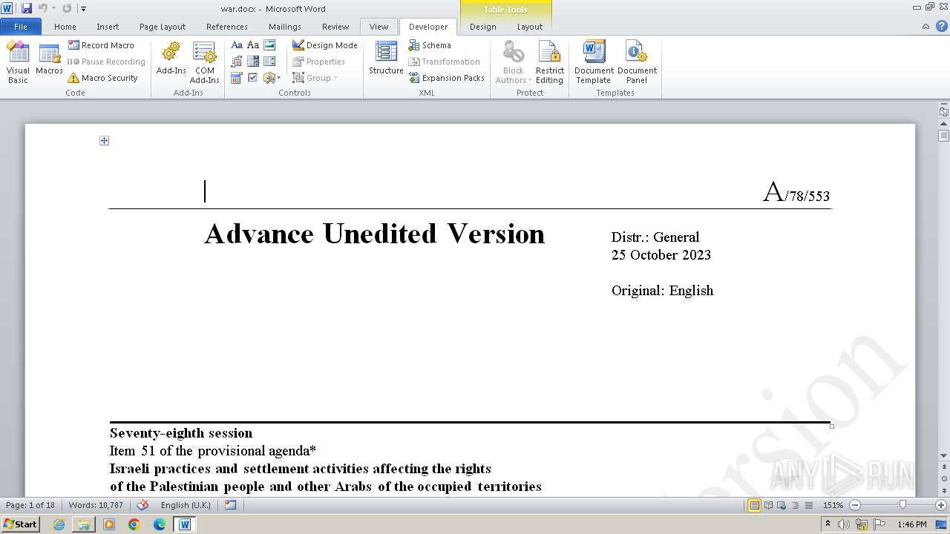Open Table Tools Layout tab

(530, 27)
